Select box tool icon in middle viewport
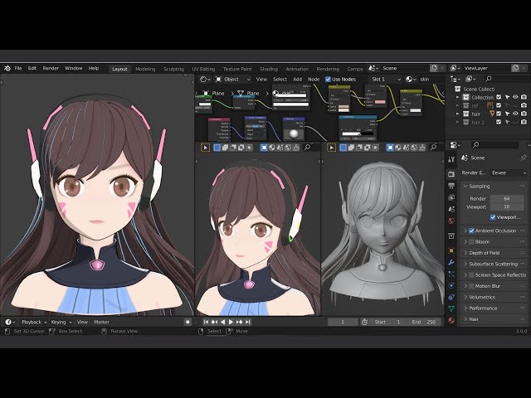 click(205, 148)
